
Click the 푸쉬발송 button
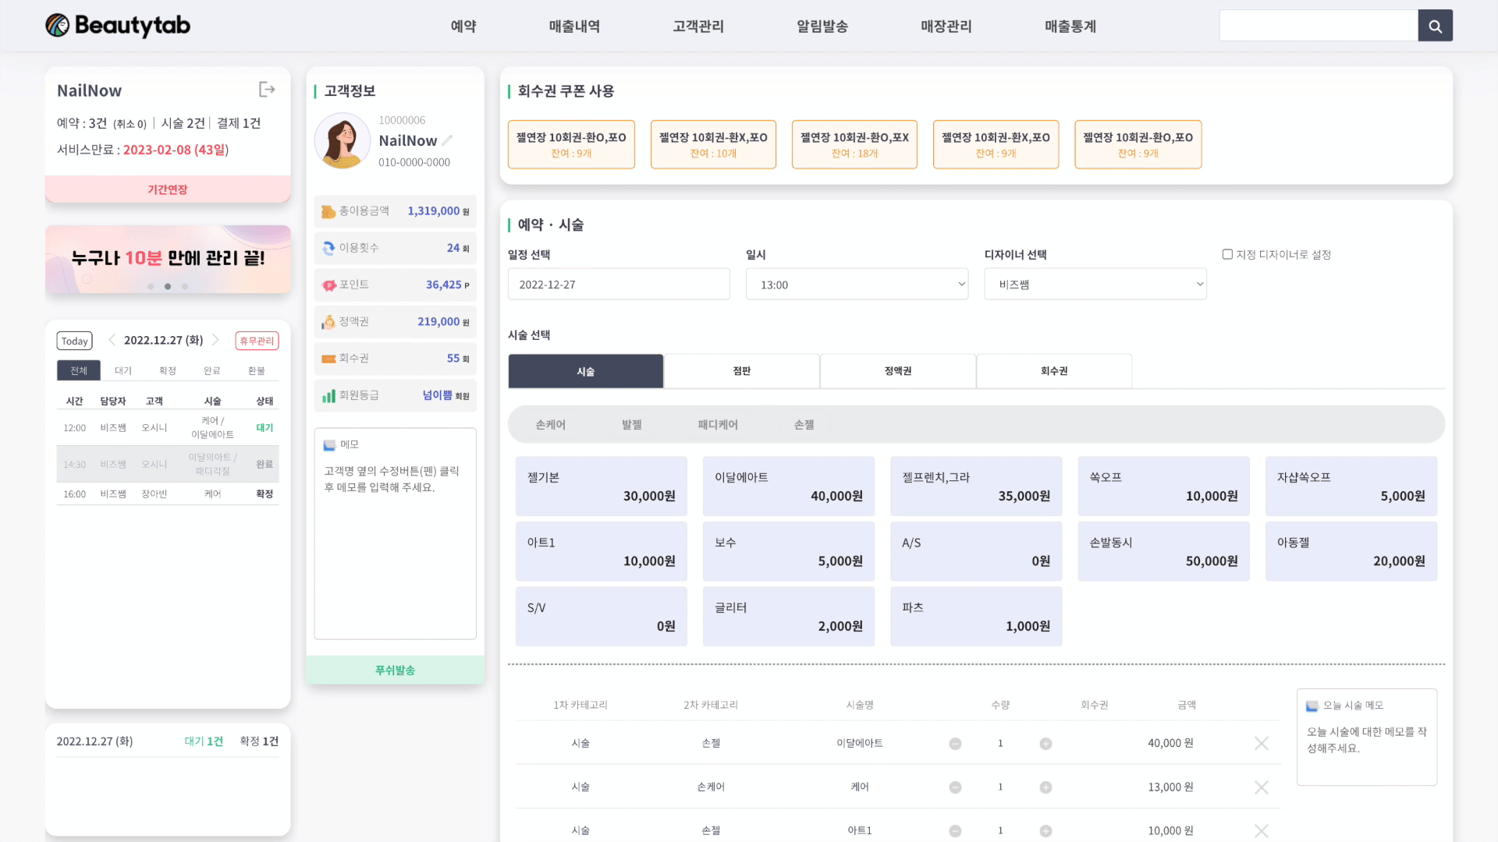[x=395, y=670]
